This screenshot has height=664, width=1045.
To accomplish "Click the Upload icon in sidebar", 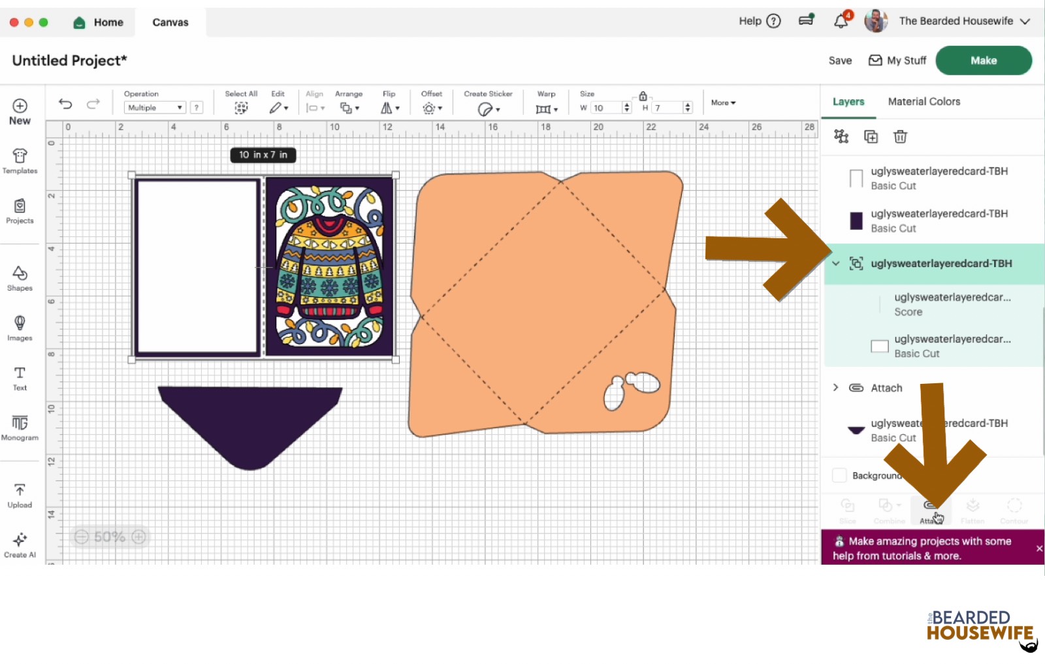I will [20, 495].
